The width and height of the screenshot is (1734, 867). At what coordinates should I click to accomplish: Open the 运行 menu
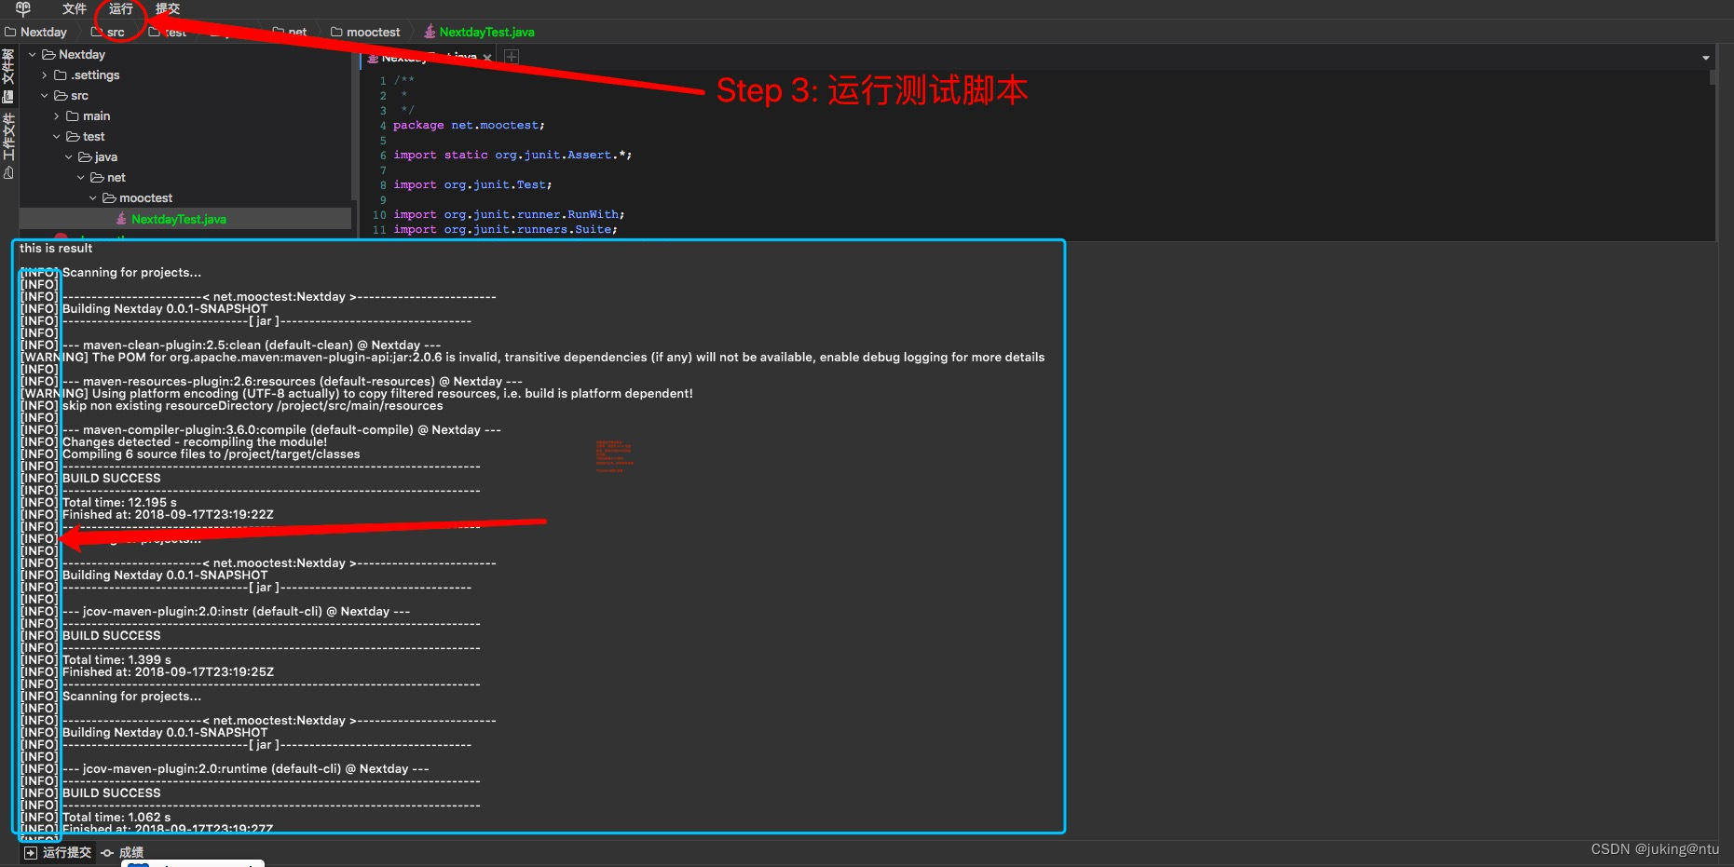(x=121, y=8)
